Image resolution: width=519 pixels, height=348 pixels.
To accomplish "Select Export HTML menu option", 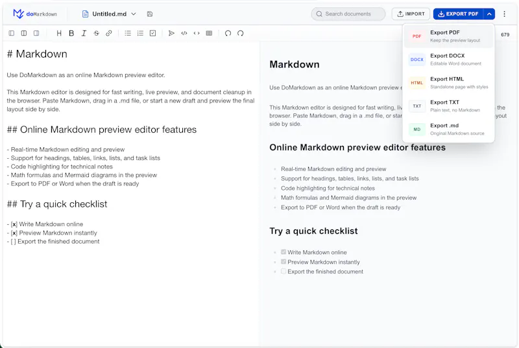I will (x=448, y=82).
